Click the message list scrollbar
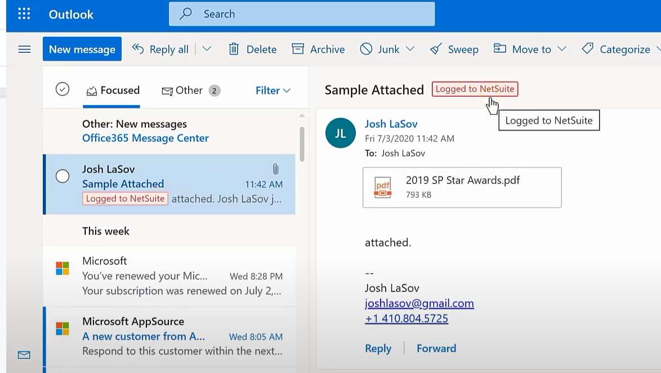Image resolution: width=661 pixels, height=373 pixels. (302, 144)
